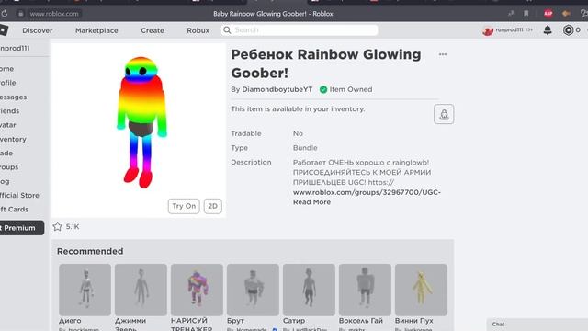
Task: Open the Create tab
Action: pyautogui.click(x=153, y=30)
